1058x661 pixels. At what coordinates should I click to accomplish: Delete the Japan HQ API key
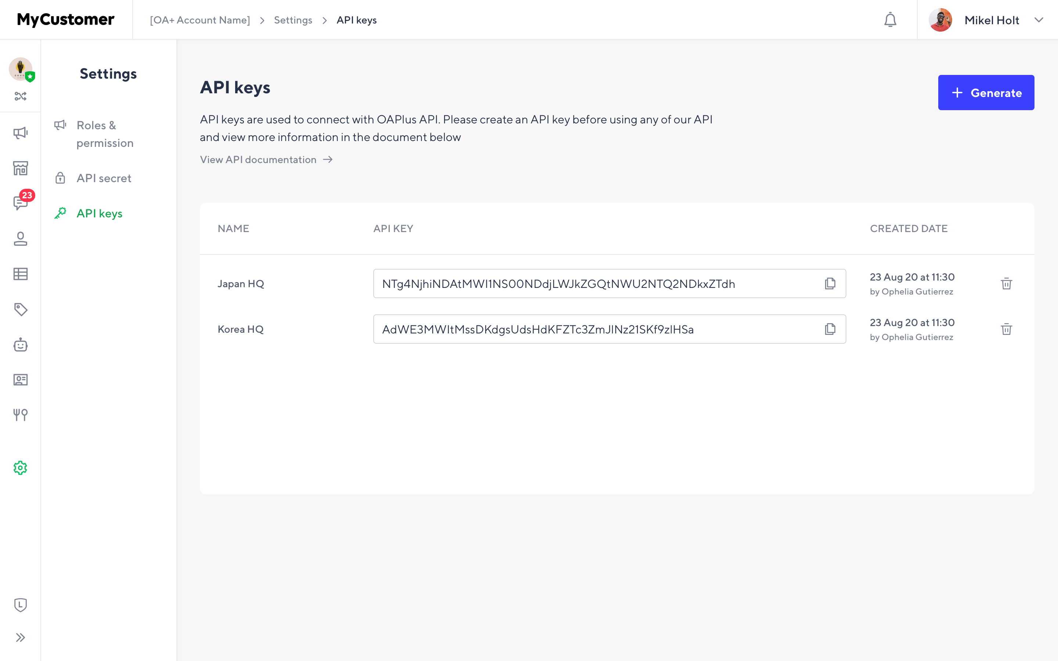point(1007,283)
